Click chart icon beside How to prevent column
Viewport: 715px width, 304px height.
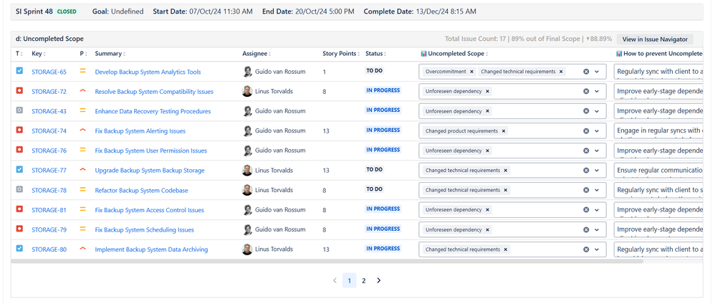click(x=619, y=53)
